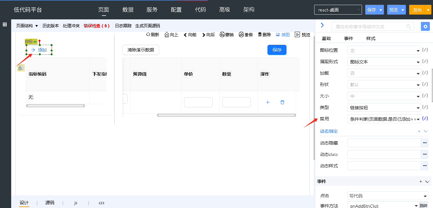Open the 代码 top menu
Image resolution: width=433 pixels, height=208 pixels.
pos(201,10)
